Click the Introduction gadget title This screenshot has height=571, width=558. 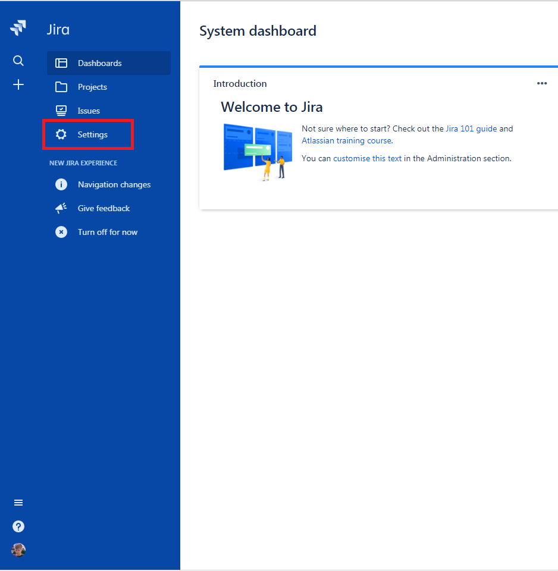240,84
